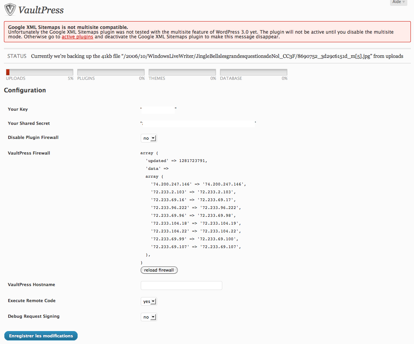Image resolution: width=414 pixels, height=344 pixels.
Task: Click the Your Key value field
Action: coord(158,110)
